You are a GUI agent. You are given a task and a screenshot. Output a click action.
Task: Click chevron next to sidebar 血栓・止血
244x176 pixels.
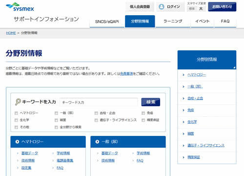[x=183, y=98]
